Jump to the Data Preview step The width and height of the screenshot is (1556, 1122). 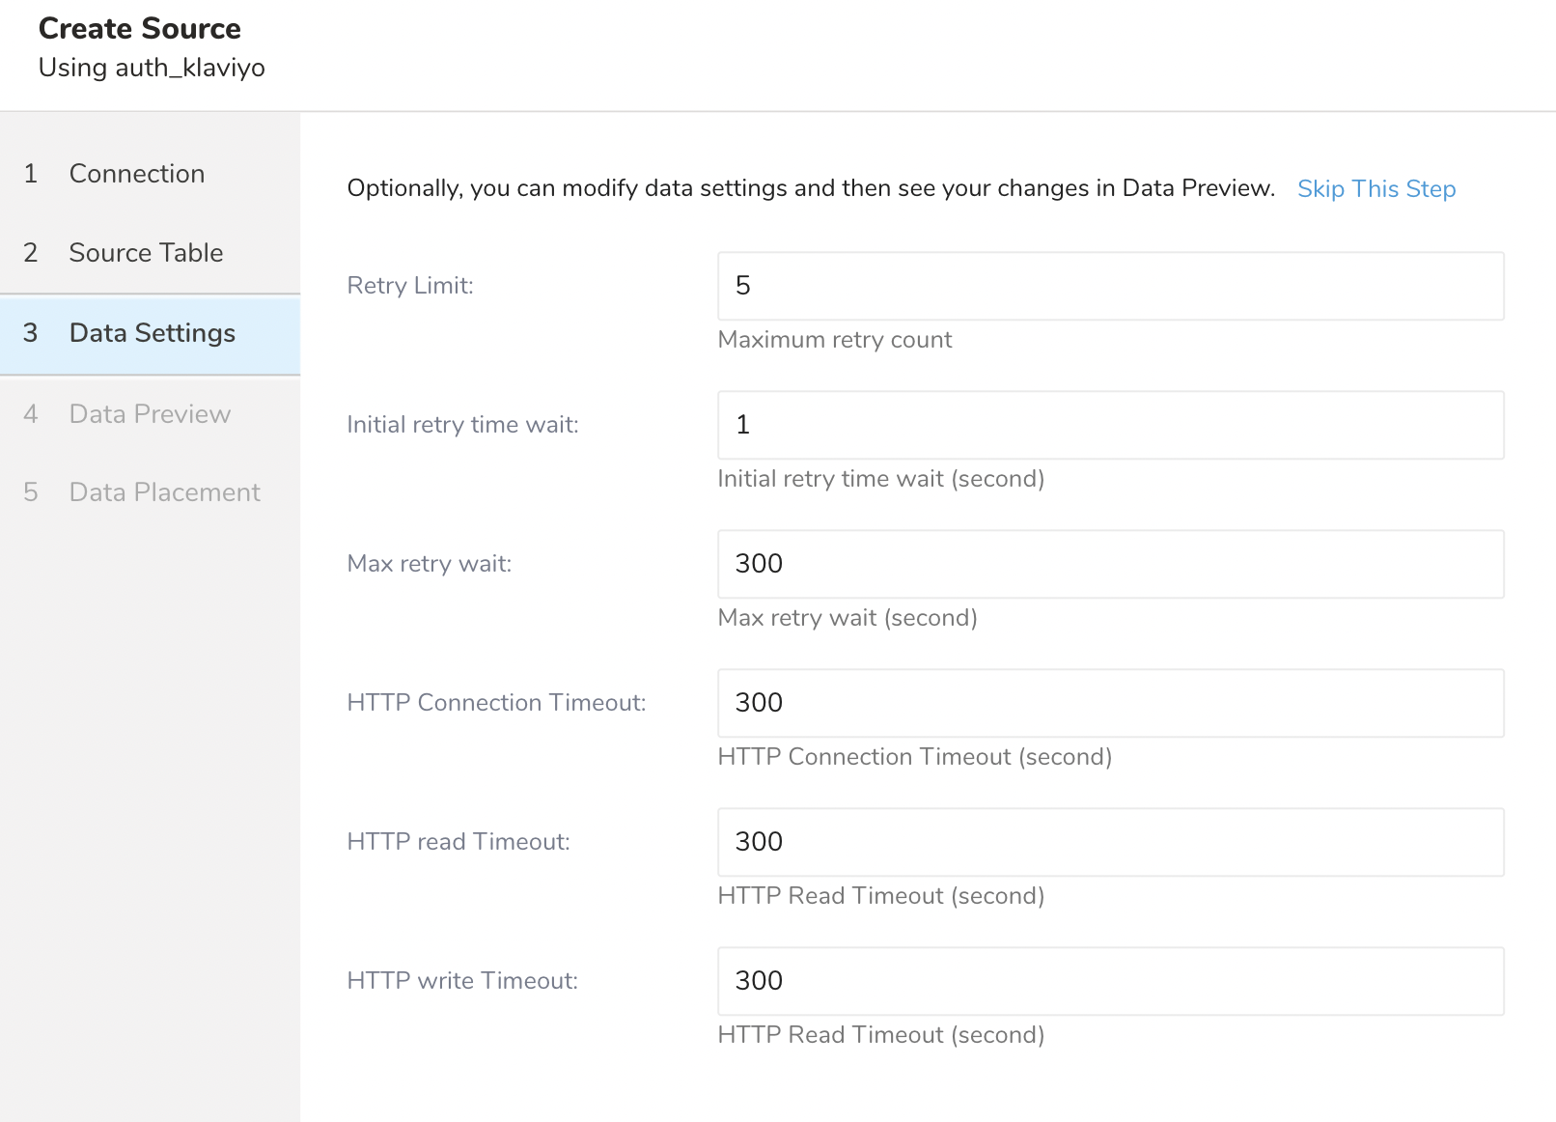[150, 414]
